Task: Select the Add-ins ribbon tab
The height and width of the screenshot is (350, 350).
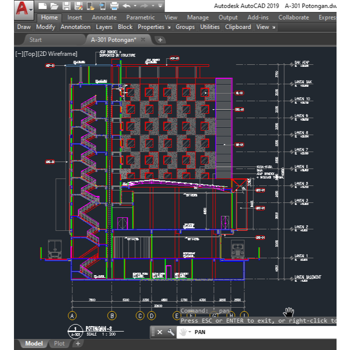Action: pyautogui.click(x=258, y=17)
